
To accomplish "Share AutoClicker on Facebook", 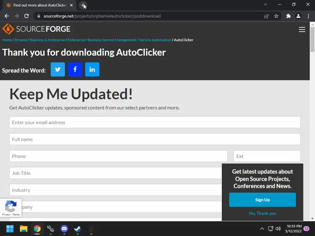I will tap(75, 69).
